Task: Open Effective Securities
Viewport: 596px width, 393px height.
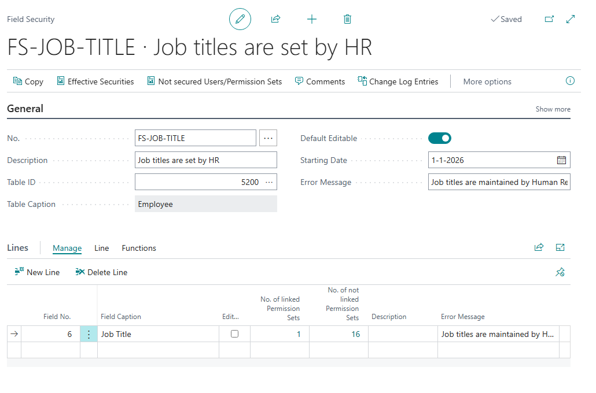Action: [x=95, y=81]
